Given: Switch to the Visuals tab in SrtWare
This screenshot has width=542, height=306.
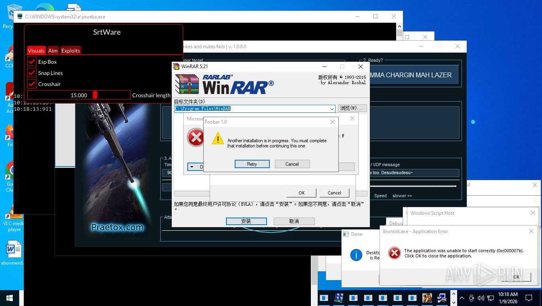Looking at the screenshot, I should pos(36,51).
